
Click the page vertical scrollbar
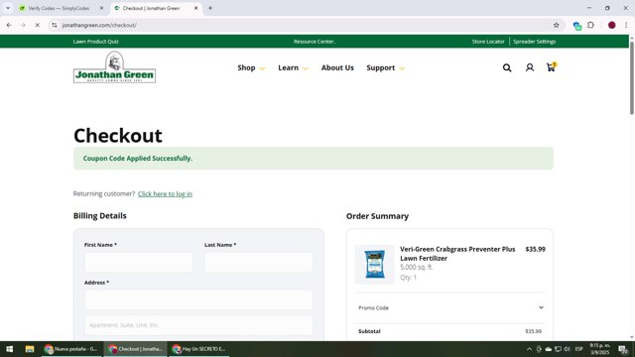[631, 77]
